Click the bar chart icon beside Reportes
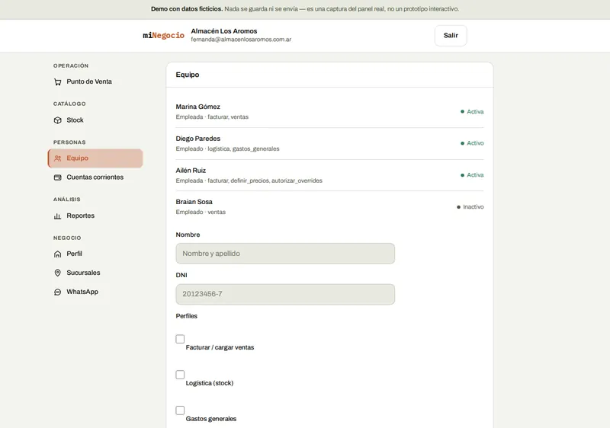The width and height of the screenshot is (610, 428). coord(58,216)
